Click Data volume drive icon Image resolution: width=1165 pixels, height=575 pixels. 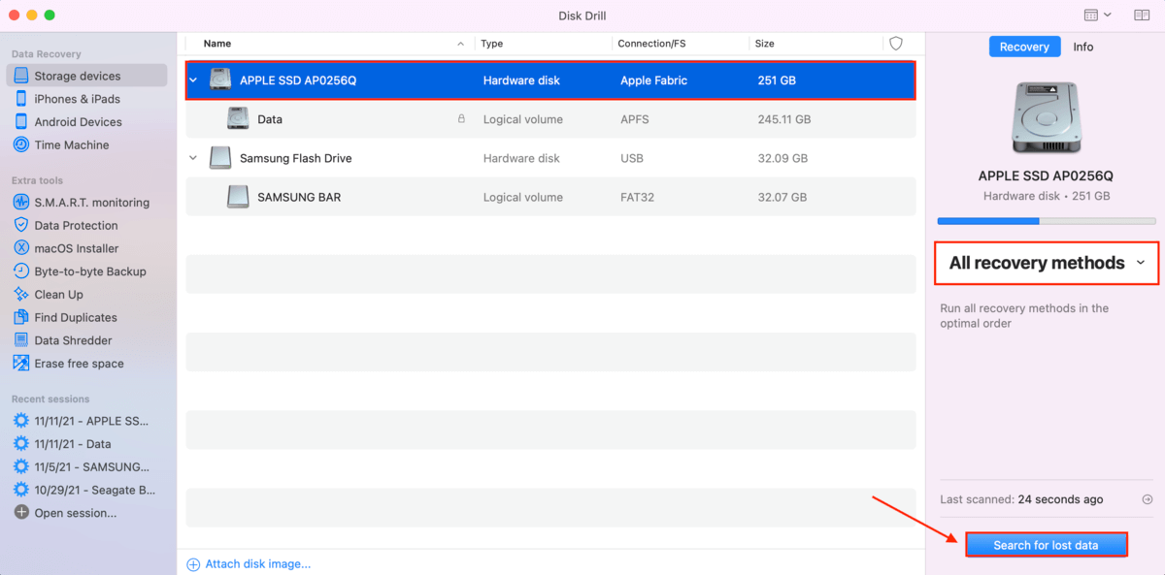tap(238, 119)
